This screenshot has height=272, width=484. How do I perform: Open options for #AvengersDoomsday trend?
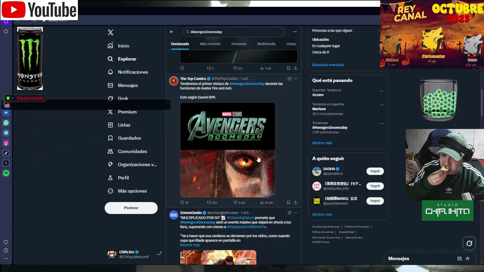382,123
